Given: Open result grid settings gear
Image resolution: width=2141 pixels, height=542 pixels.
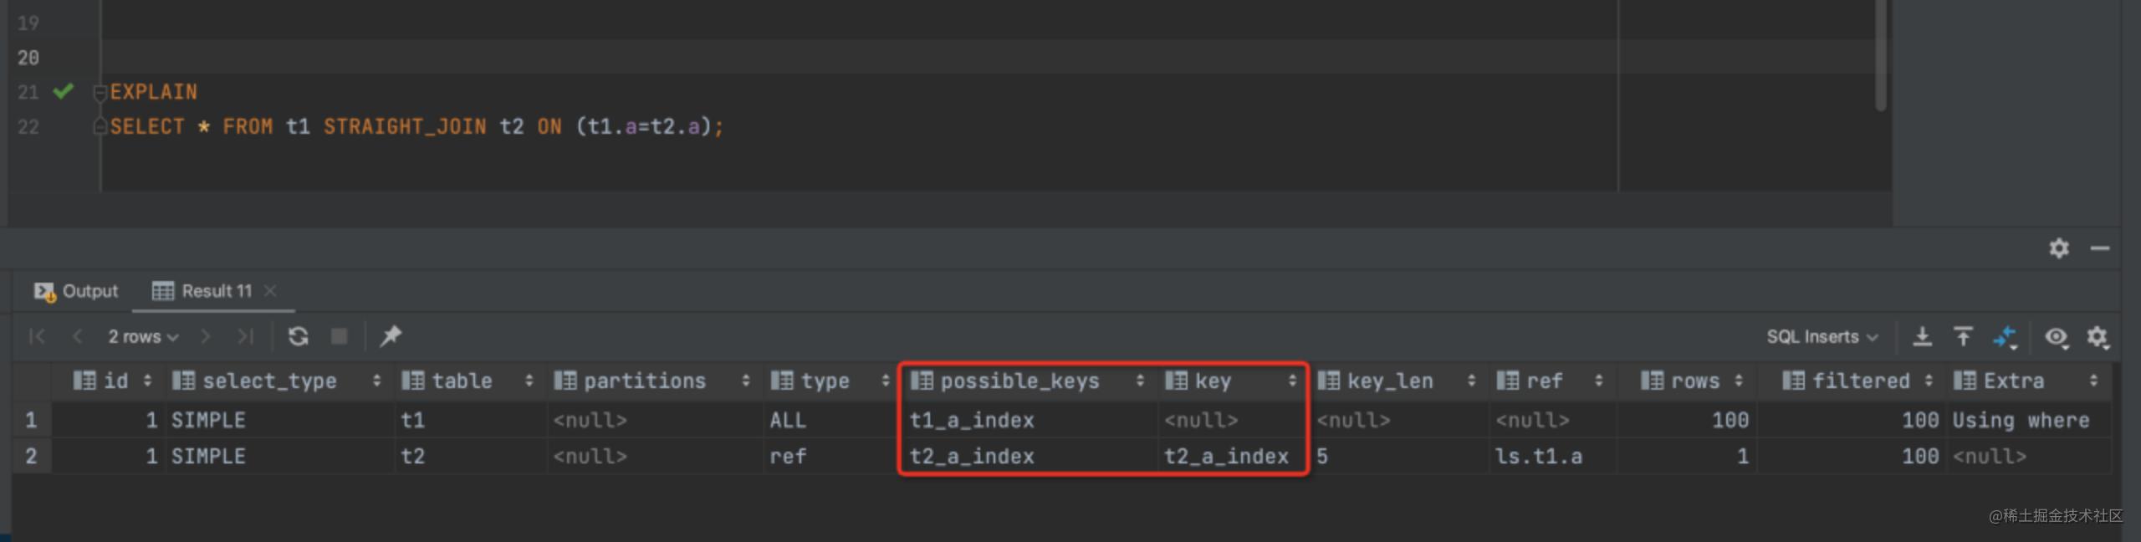Looking at the screenshot, I should coord(2097,336).
